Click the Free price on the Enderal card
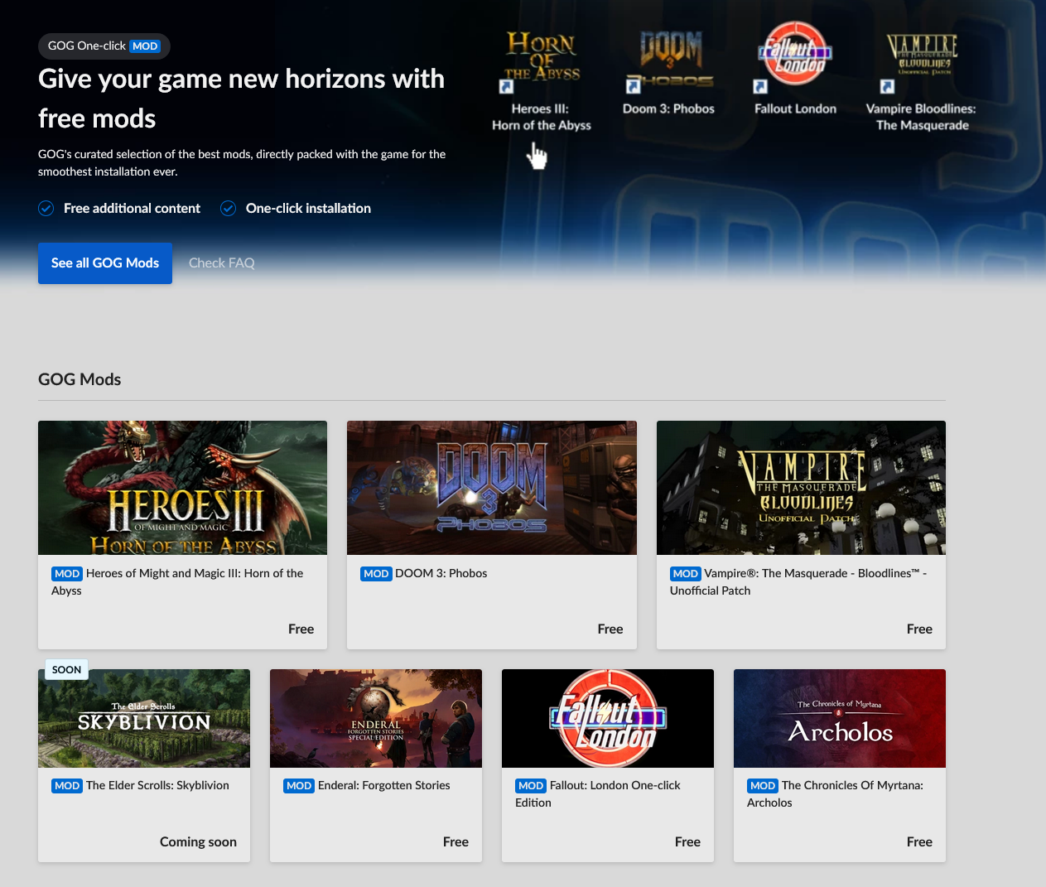This screenshot has height=887, width=1046. (456, 842)
